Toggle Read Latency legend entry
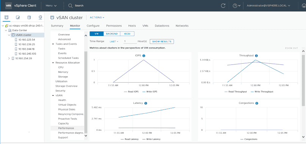The height and width of the screenshot is (144, 306). click(130, 139)
